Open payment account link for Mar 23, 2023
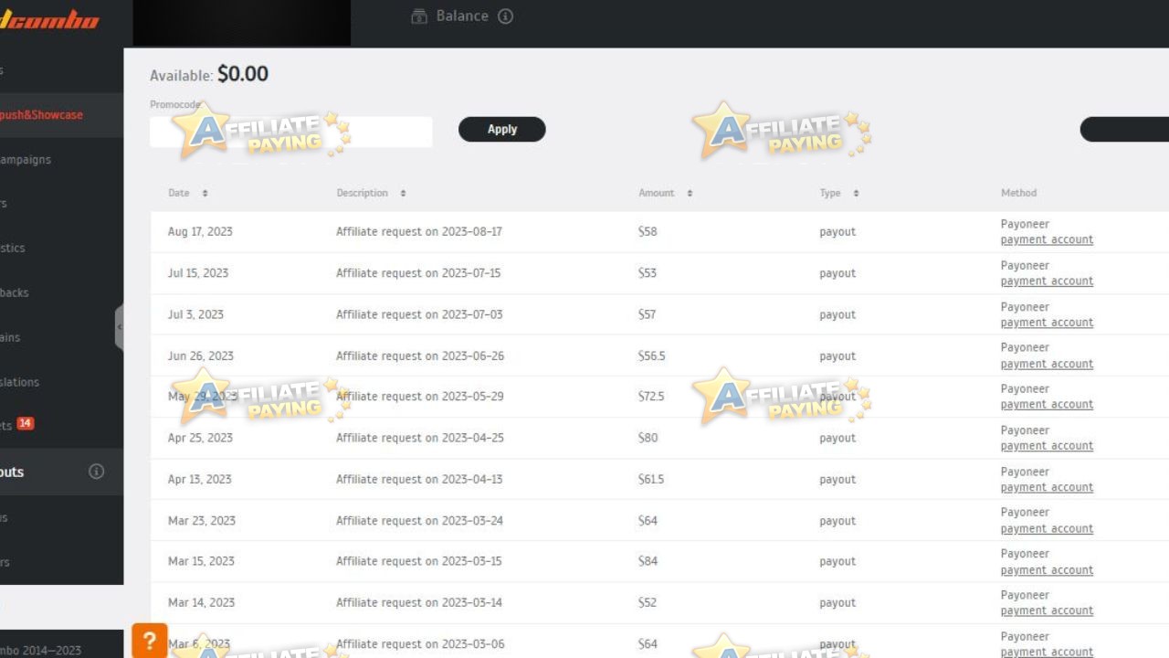 [1047, 529]
